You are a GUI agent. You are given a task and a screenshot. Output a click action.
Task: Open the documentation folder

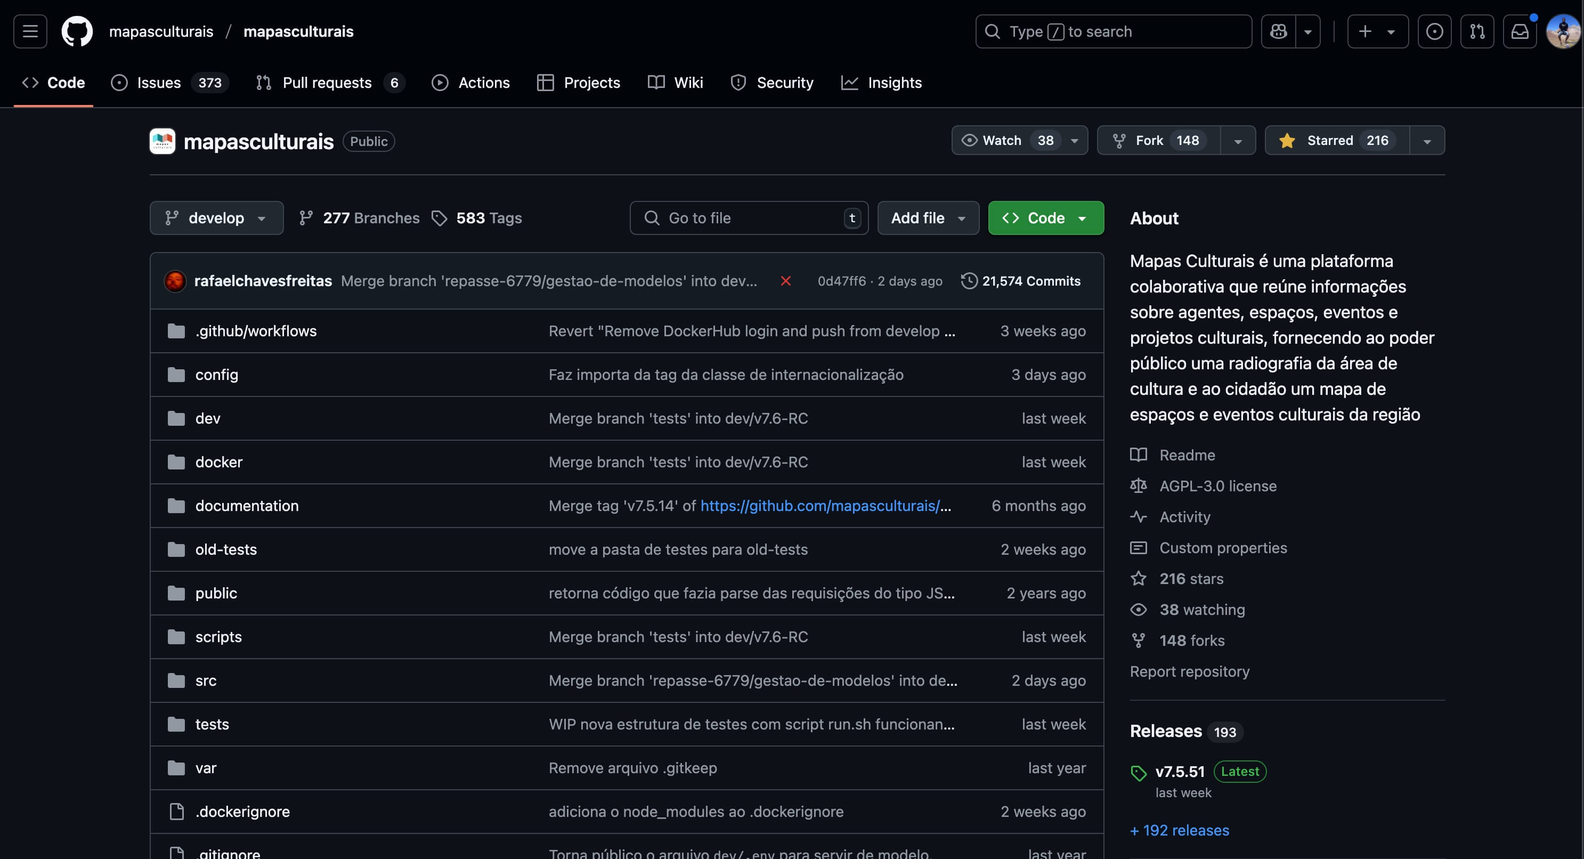[247, 506]
